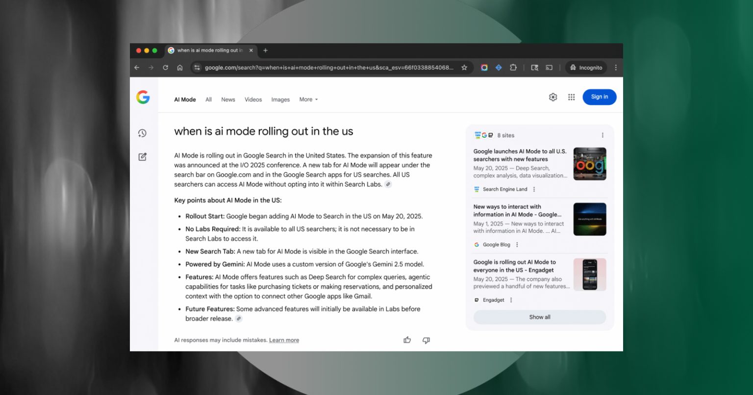Click Show all sources button
Viewport: 753px width, 395px height.
coord(540,317)
